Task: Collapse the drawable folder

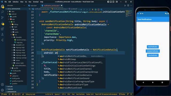Action: tap(18, 37)
